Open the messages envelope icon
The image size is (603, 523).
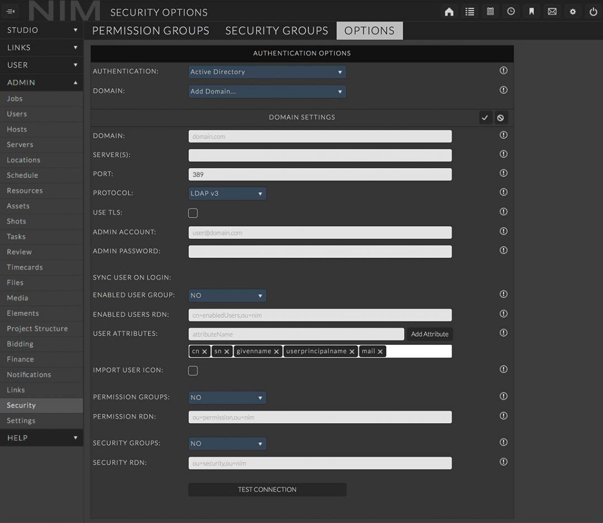click(x=552, y=11)
